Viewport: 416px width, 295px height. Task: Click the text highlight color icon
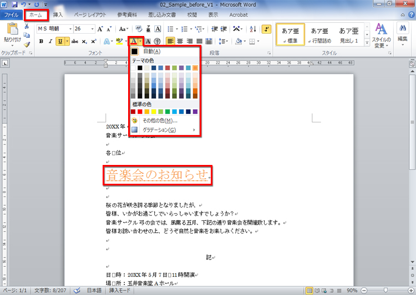pos(119,42)
